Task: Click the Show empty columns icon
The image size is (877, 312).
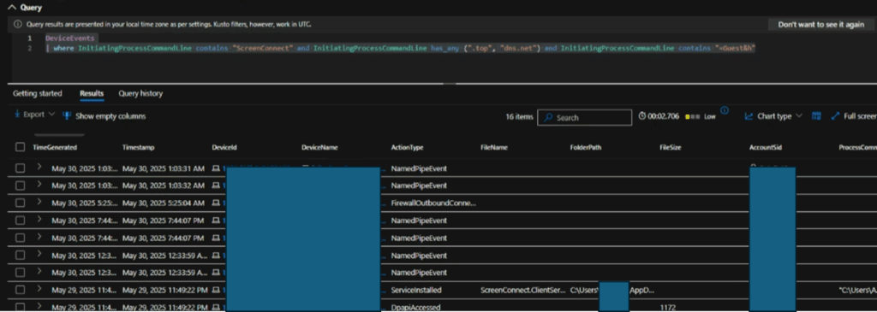Action: click(x=67, y=116)
